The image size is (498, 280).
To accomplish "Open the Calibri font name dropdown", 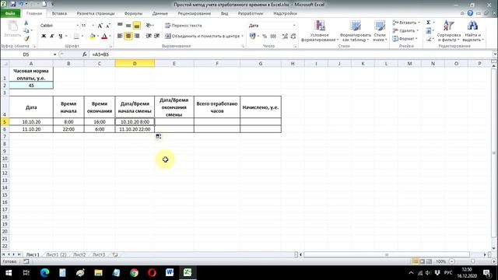I will pyautogui.click(x=77, y=26).
